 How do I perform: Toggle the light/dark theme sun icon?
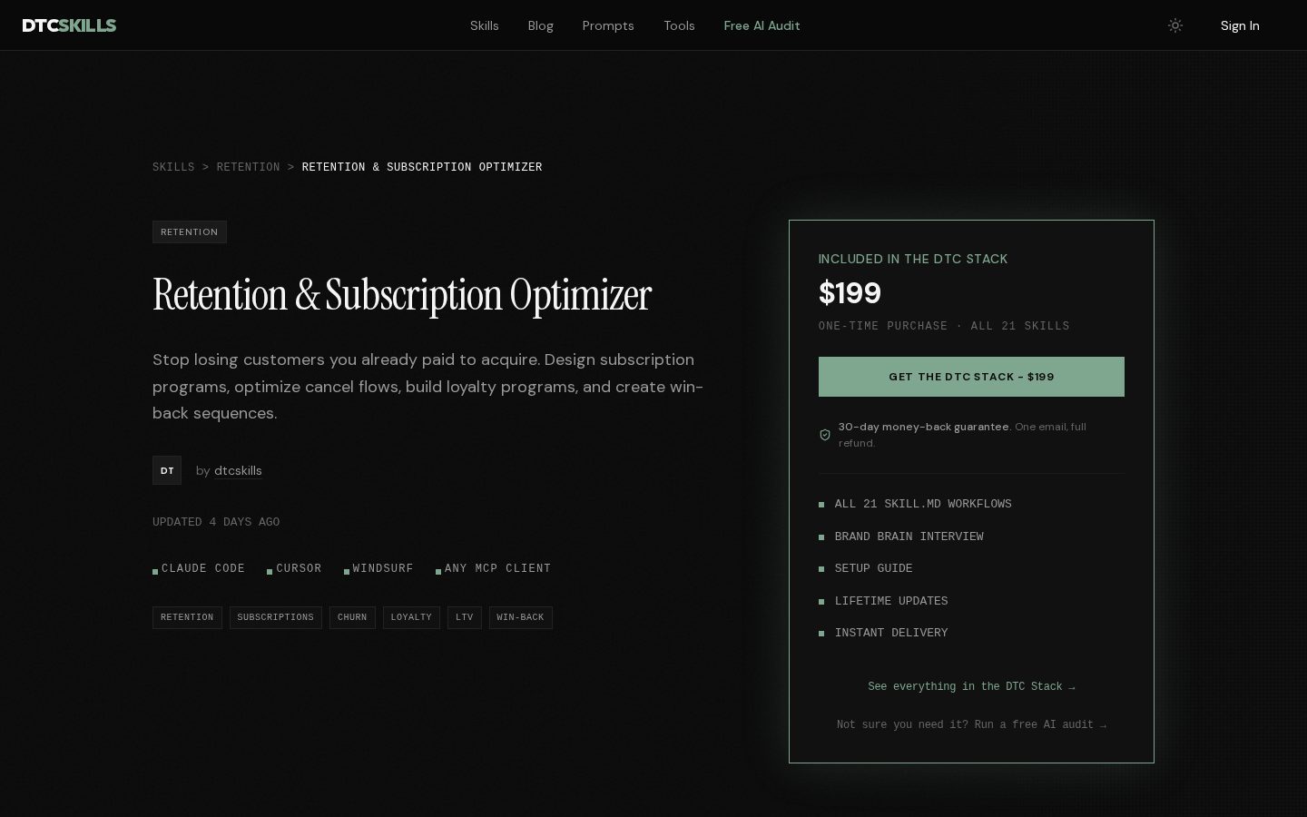tap(1175, 25)
